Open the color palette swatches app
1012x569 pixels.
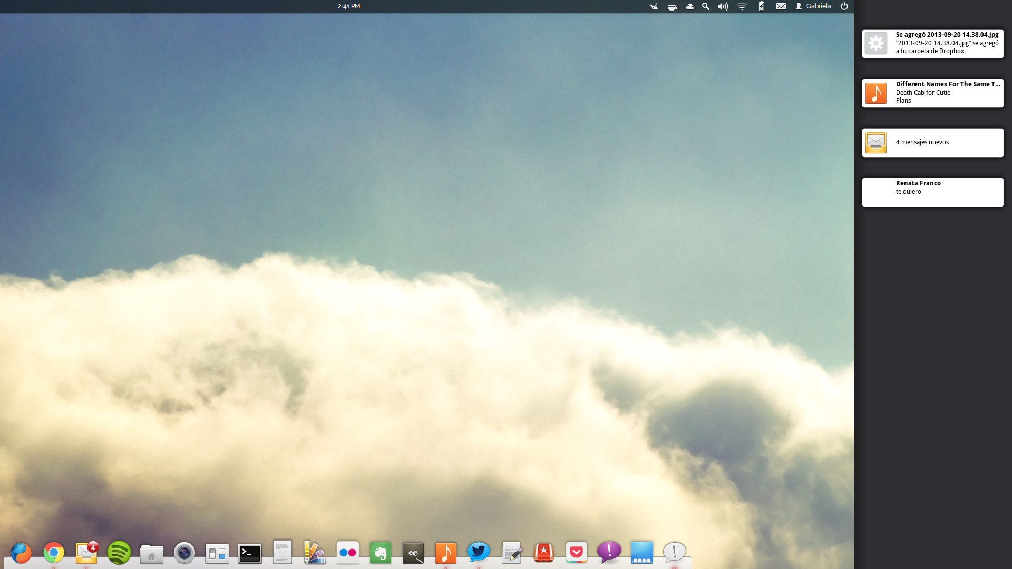[x=315, y=552]
